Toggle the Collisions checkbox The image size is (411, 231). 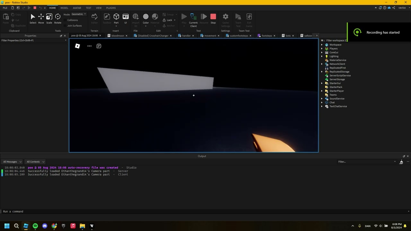66,20
